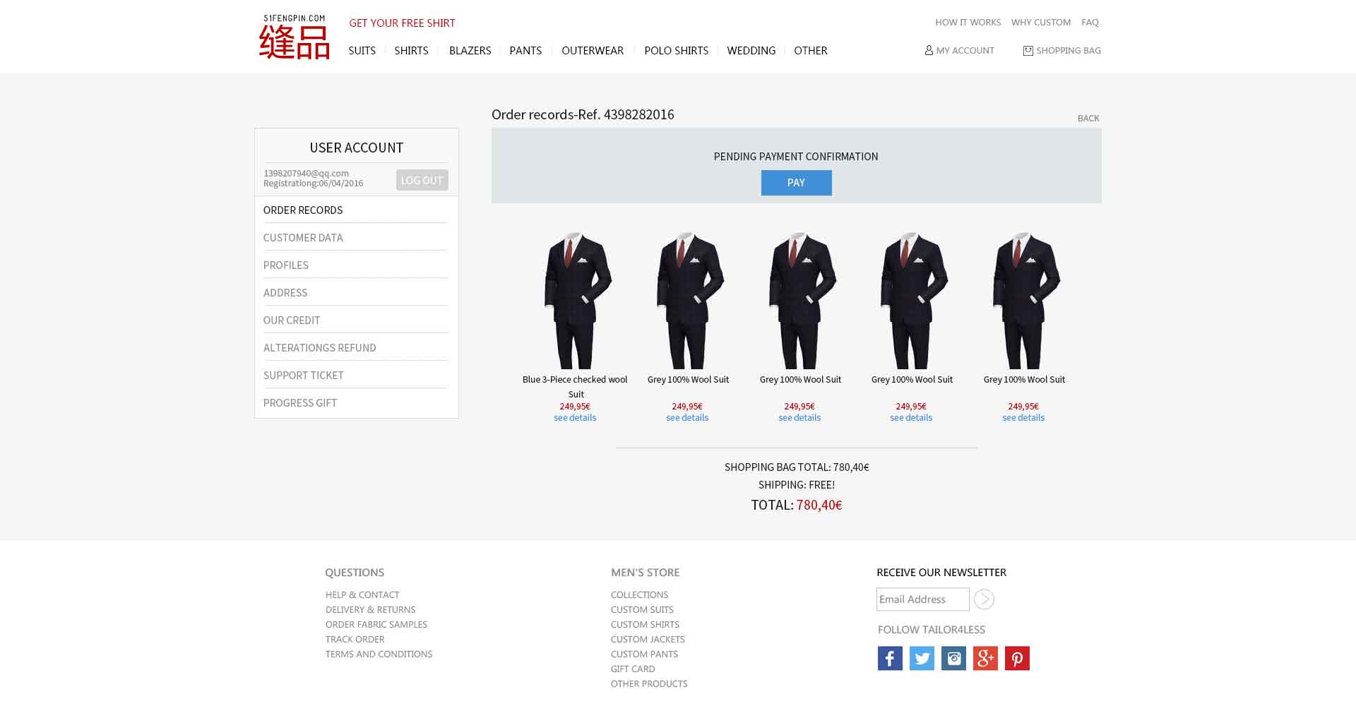
Task: Open the POLO SHIRTS menu
Action: tap(676, 51)
